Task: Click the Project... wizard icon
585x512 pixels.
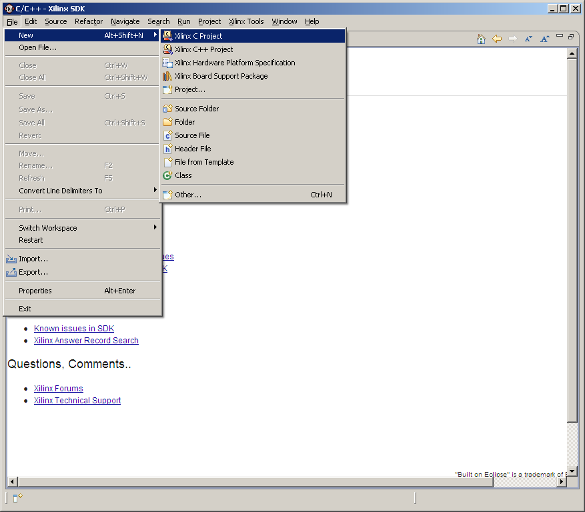Action: click(x=167, y=89)
